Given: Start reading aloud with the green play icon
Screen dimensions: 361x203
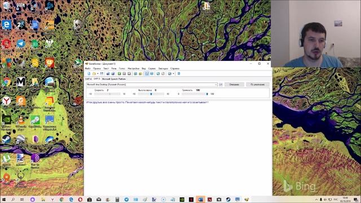Looking at the screenshot, I should coord(119,74).
